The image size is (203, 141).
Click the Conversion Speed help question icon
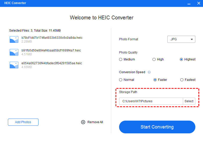point(149,72)
